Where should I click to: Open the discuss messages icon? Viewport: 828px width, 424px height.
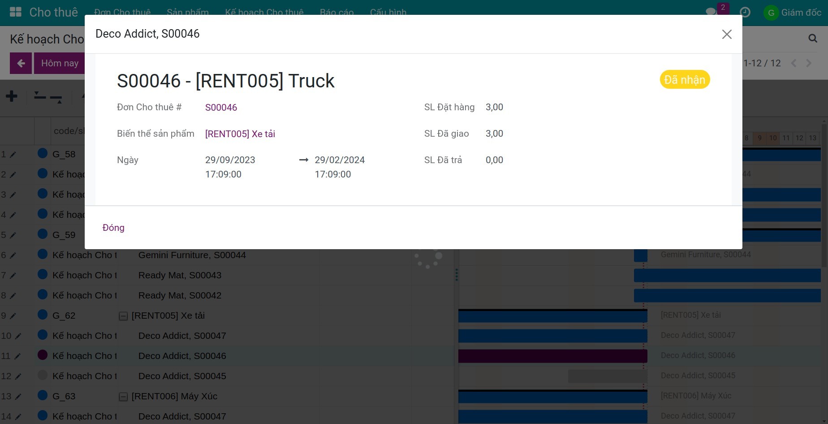[711, 12]
